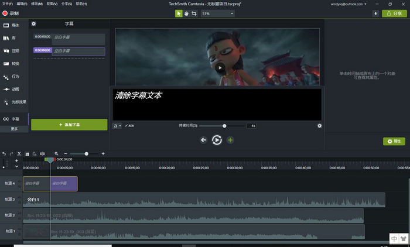
Task: Open the 51% canvas zoom dropdown
Action: (217, 13)
